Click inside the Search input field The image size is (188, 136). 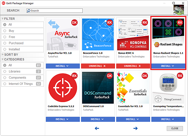click(55, 11)
